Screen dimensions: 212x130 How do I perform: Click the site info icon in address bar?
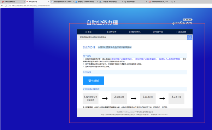coord(10,6)
